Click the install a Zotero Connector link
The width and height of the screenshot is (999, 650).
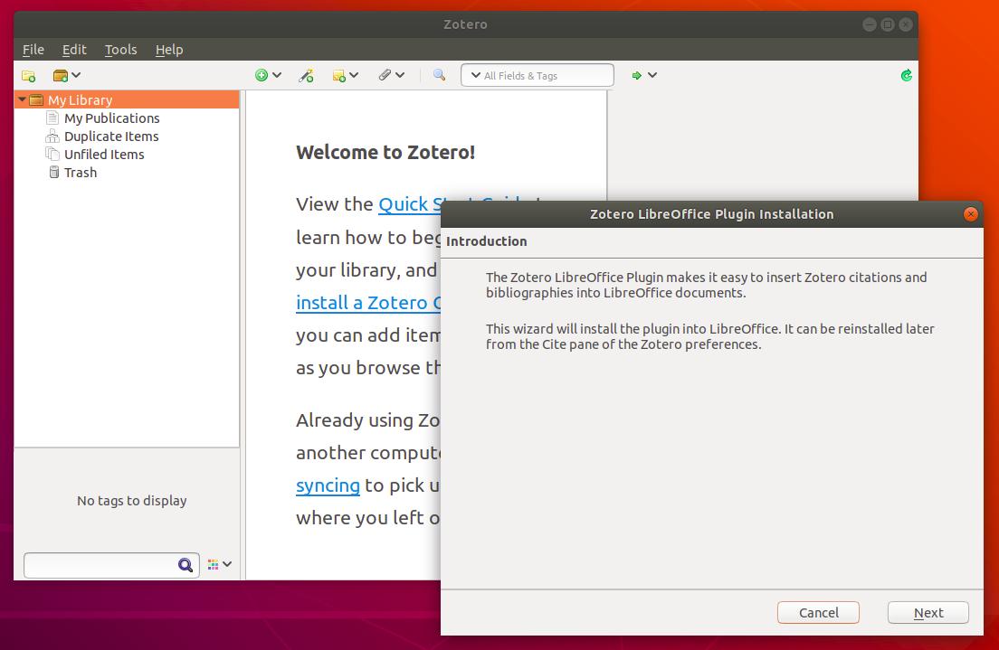368,303
